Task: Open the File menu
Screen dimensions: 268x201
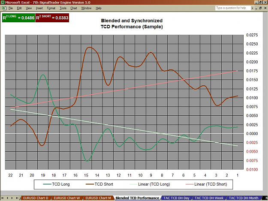Action: pos(11,8)
